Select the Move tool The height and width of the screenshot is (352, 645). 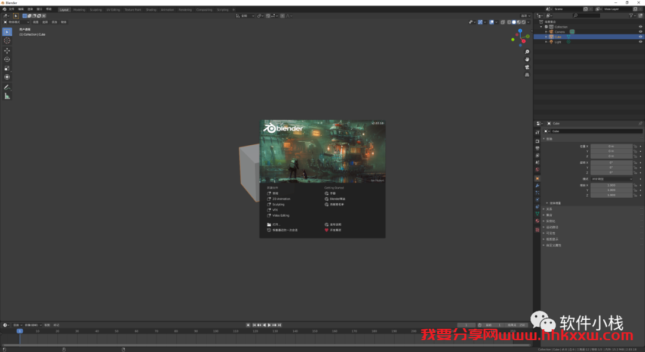7,51
